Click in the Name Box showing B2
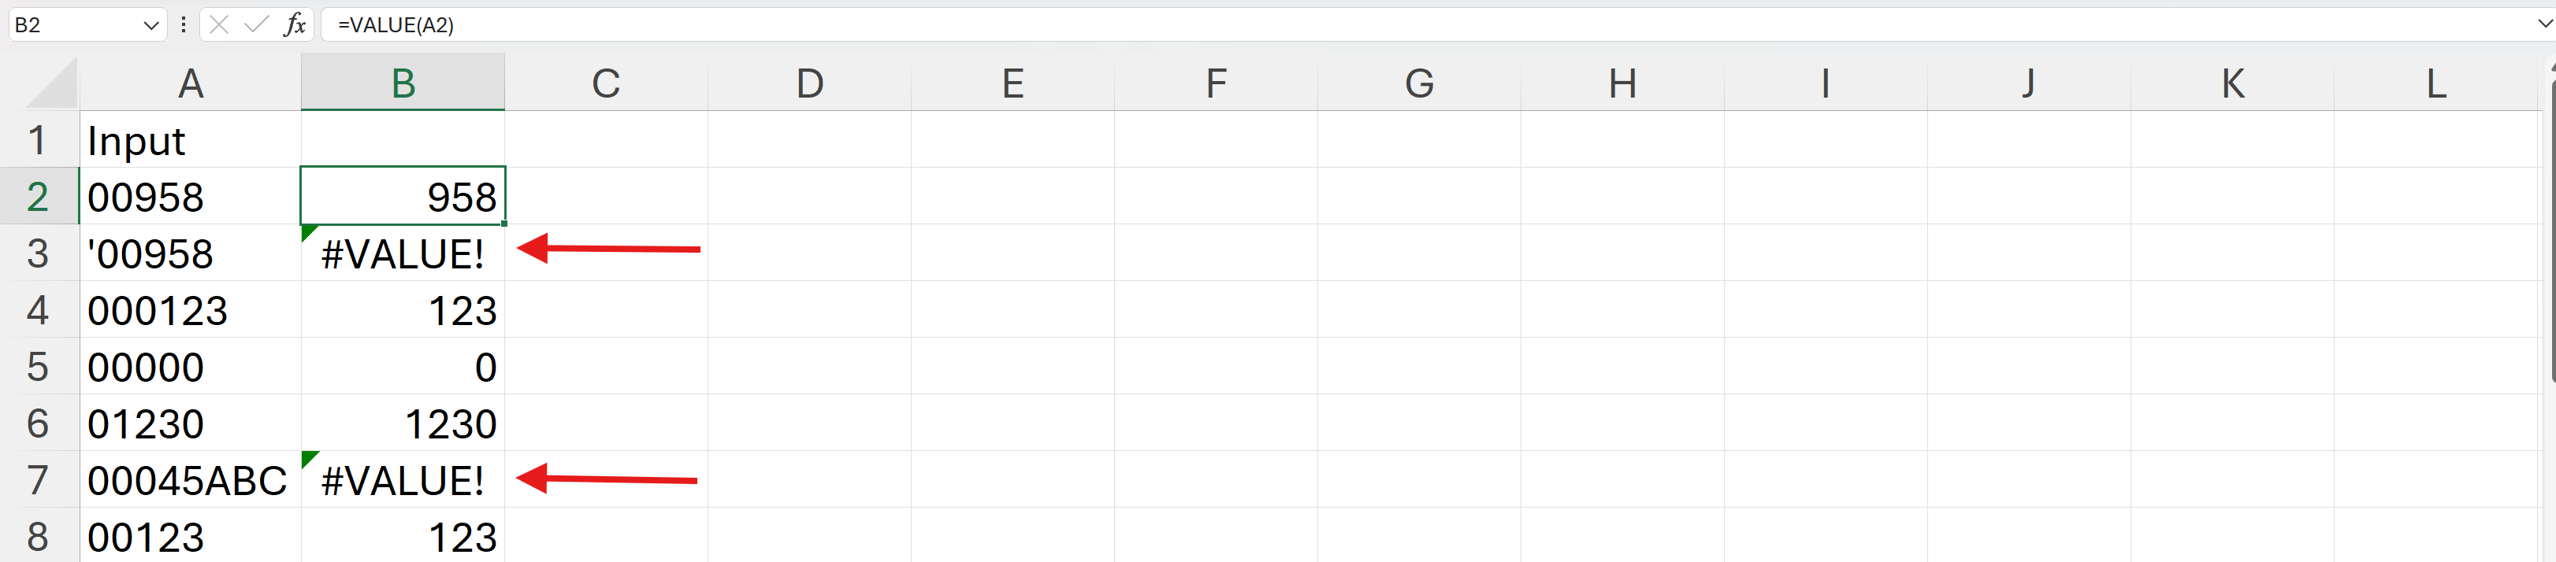The height and width of the screenshot is (562, 2556). coord(69,24)
